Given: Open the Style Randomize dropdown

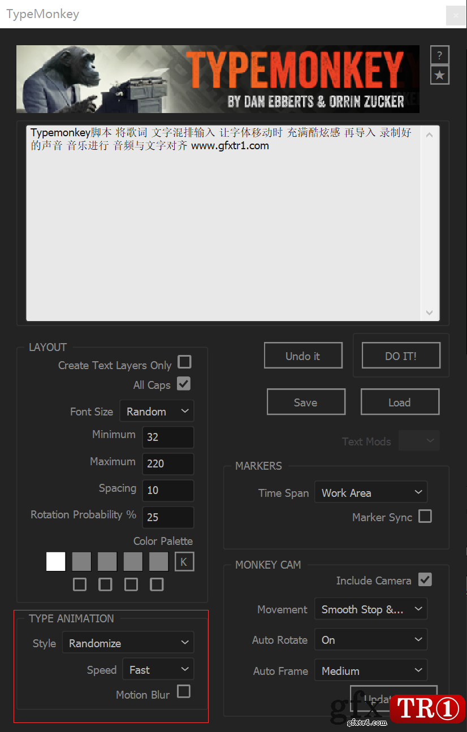Looking at the screenshot, I should (x=128, y=643).
